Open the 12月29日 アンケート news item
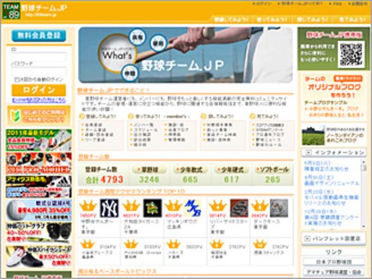Screen dimensions: 372x279 (x=332, y=217)
